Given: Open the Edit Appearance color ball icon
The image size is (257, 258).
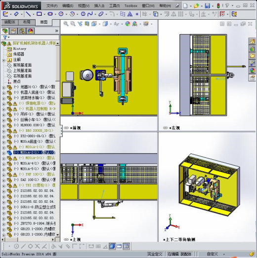Looking at the screenshot, I should click(128, 24).
